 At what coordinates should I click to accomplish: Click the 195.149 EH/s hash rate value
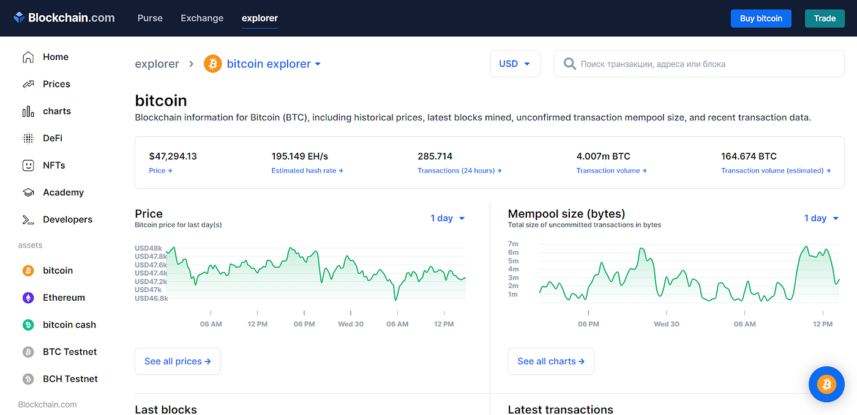(300, 156)
